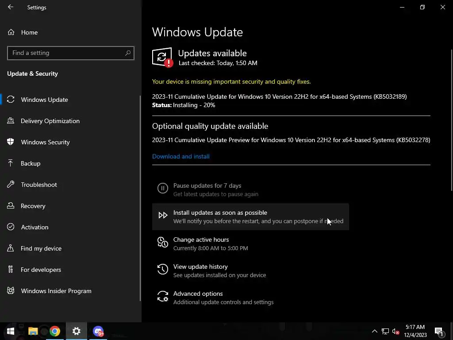Click the fast-forward install icon
The height and width of the screenshot is (340, 453).
click(x=163, y=215)
